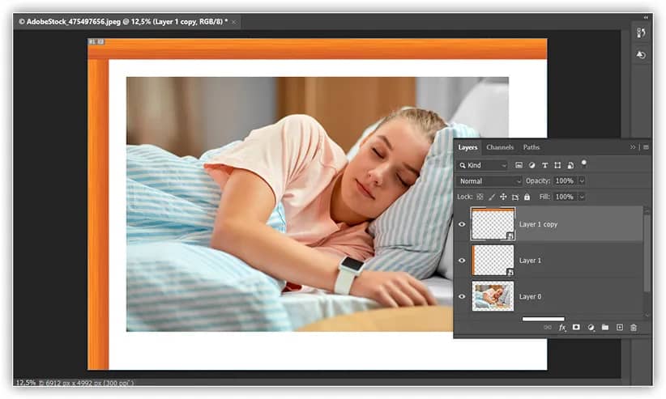Image resolution: width=666 pixels, height=399 pixels.
Task: Open the History panel icon
Action: (x=641, y=55)
